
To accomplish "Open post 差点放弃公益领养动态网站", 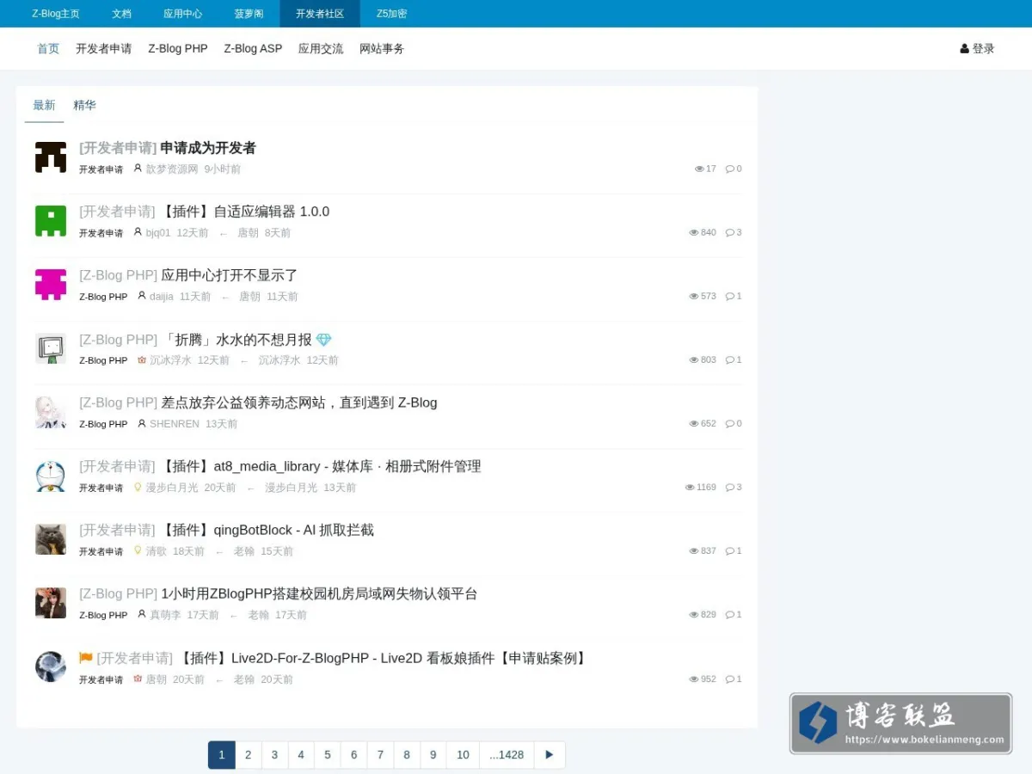I will pos(299,402).
